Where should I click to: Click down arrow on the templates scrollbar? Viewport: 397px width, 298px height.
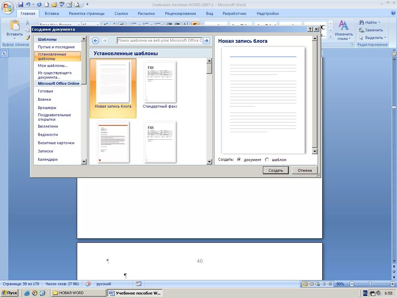click(x=209, y=162)
